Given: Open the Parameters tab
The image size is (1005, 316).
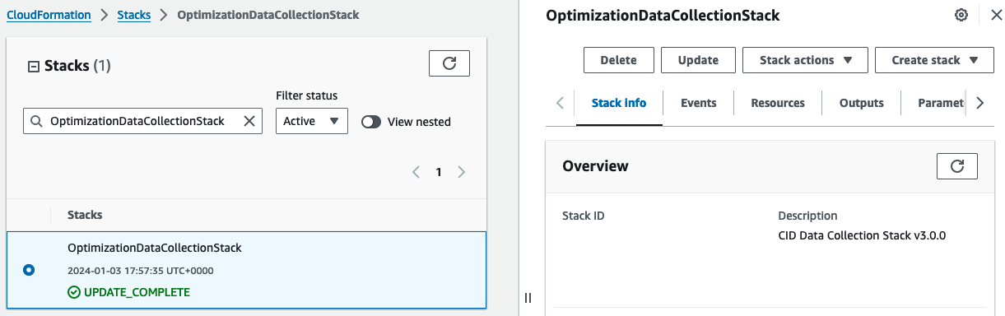Looking at the screenshot, I should click(x=940, y=103).
